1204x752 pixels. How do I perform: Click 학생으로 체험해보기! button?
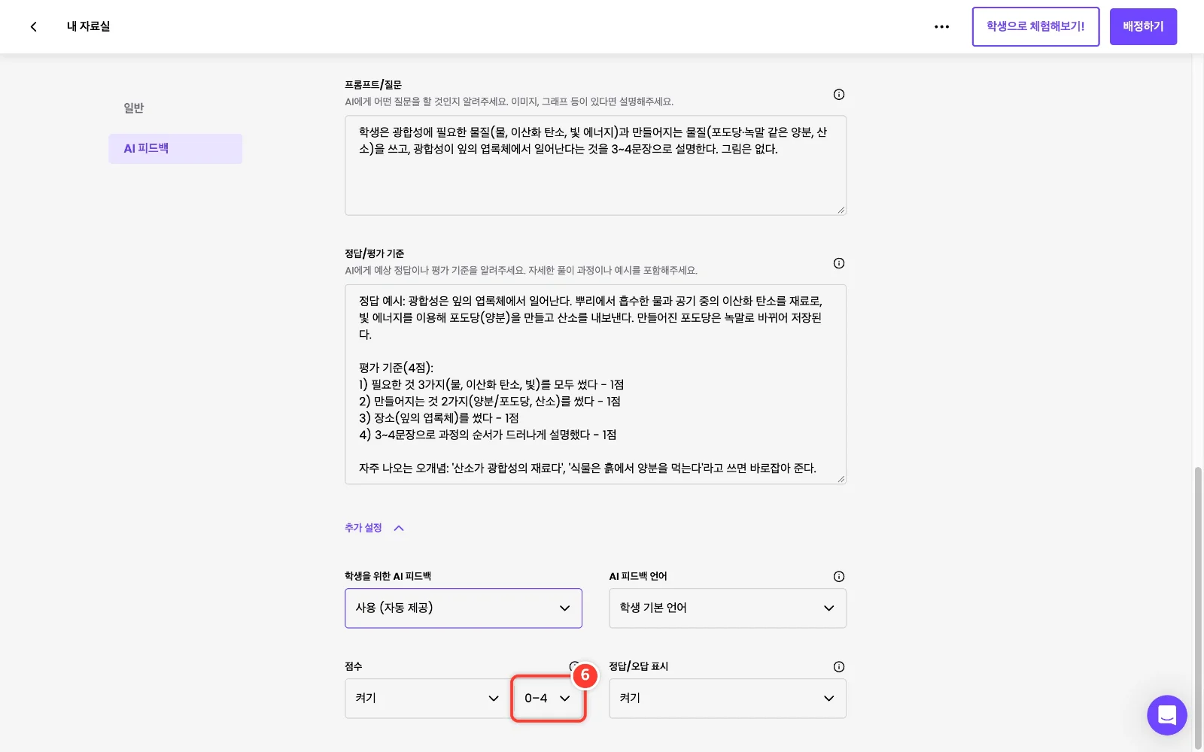pos(1035,26)
